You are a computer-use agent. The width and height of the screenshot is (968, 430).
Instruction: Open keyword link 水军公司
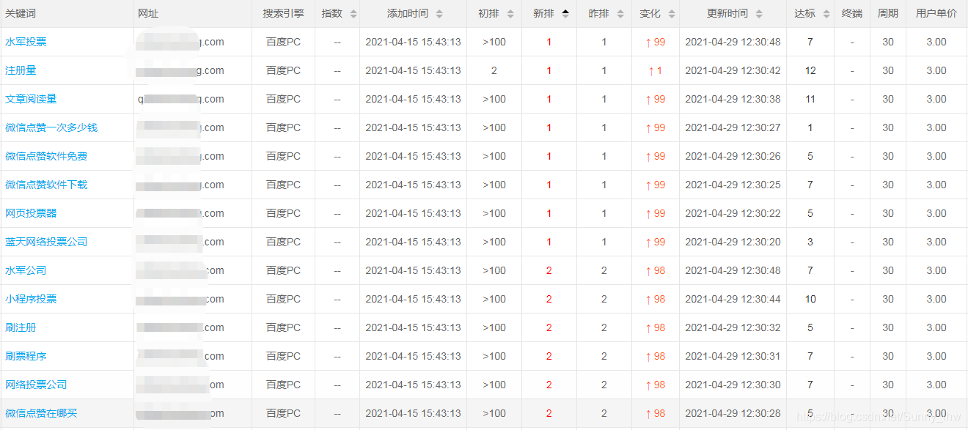coord(26,270)
